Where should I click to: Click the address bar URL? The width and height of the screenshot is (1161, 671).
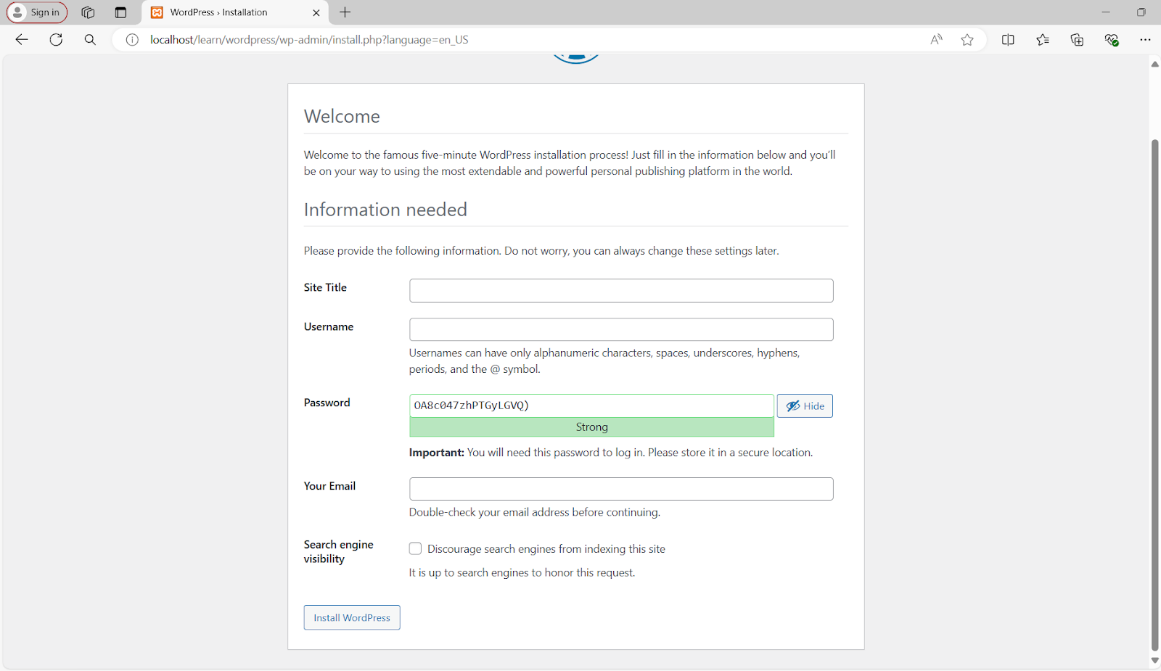309,40
